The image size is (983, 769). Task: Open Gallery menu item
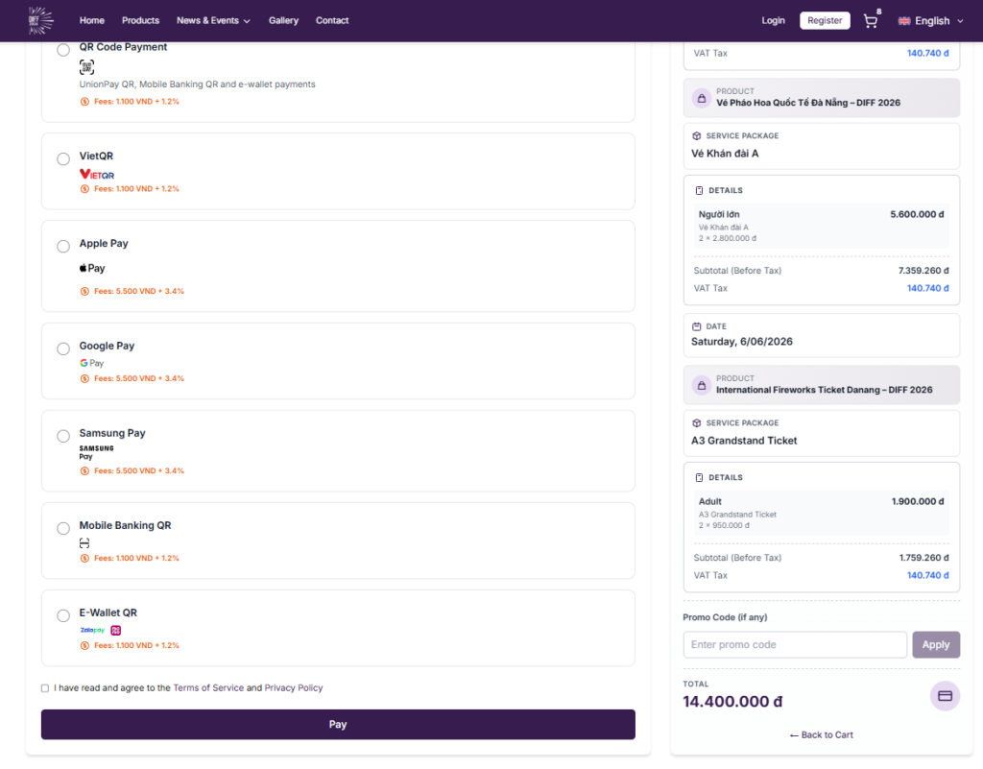point(283,21)
